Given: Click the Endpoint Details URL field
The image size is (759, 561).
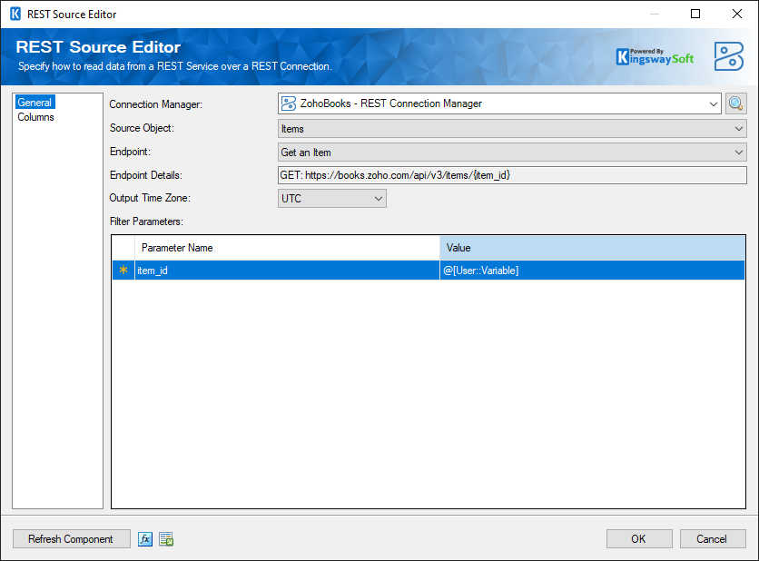Looking at the screenshot, I should point(512,175).
